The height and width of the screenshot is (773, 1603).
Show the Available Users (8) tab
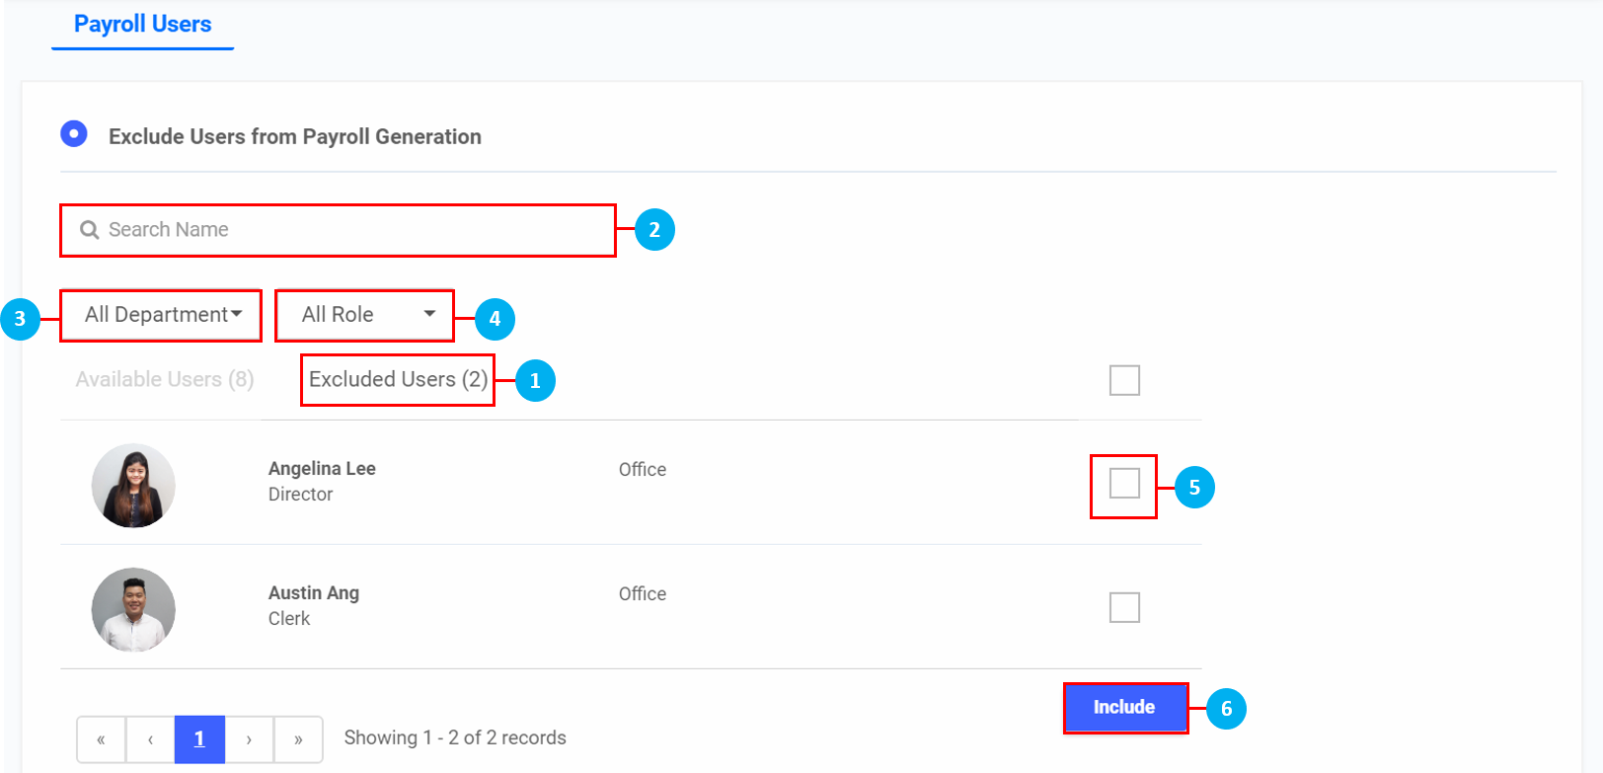165,380
